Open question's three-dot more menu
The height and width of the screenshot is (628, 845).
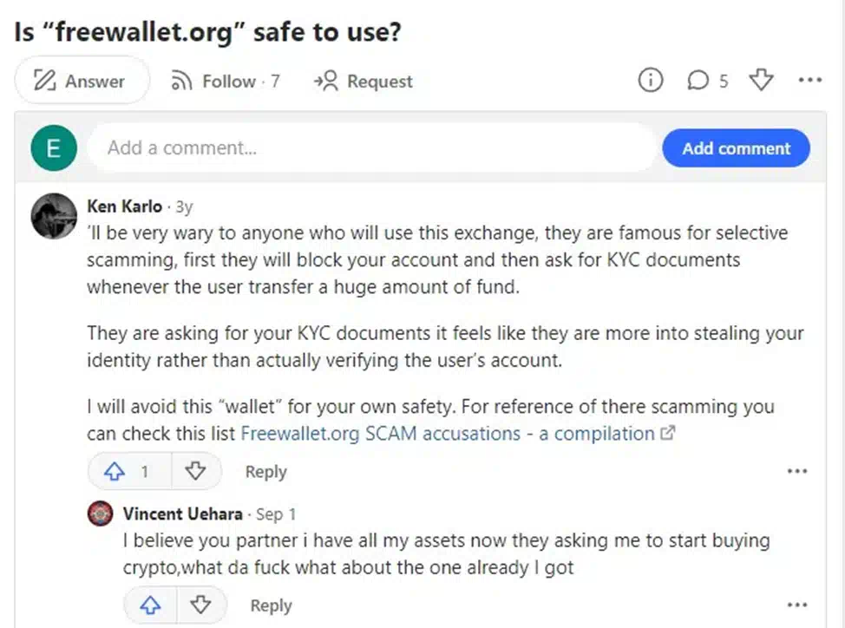point(810,81)
